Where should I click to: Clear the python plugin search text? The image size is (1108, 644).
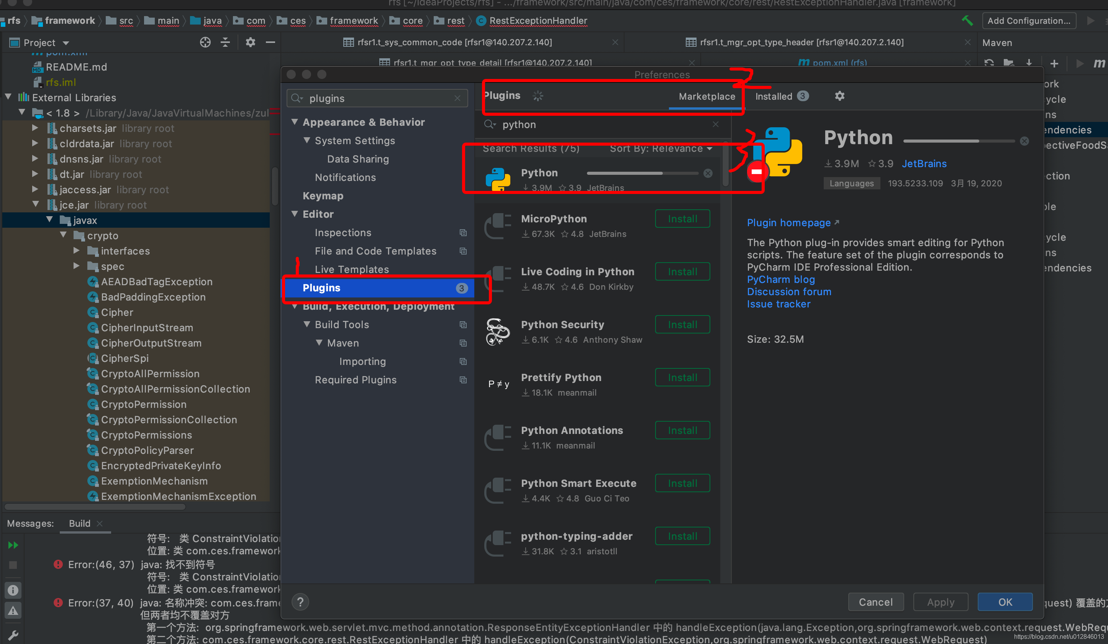[x=716, y=125]
